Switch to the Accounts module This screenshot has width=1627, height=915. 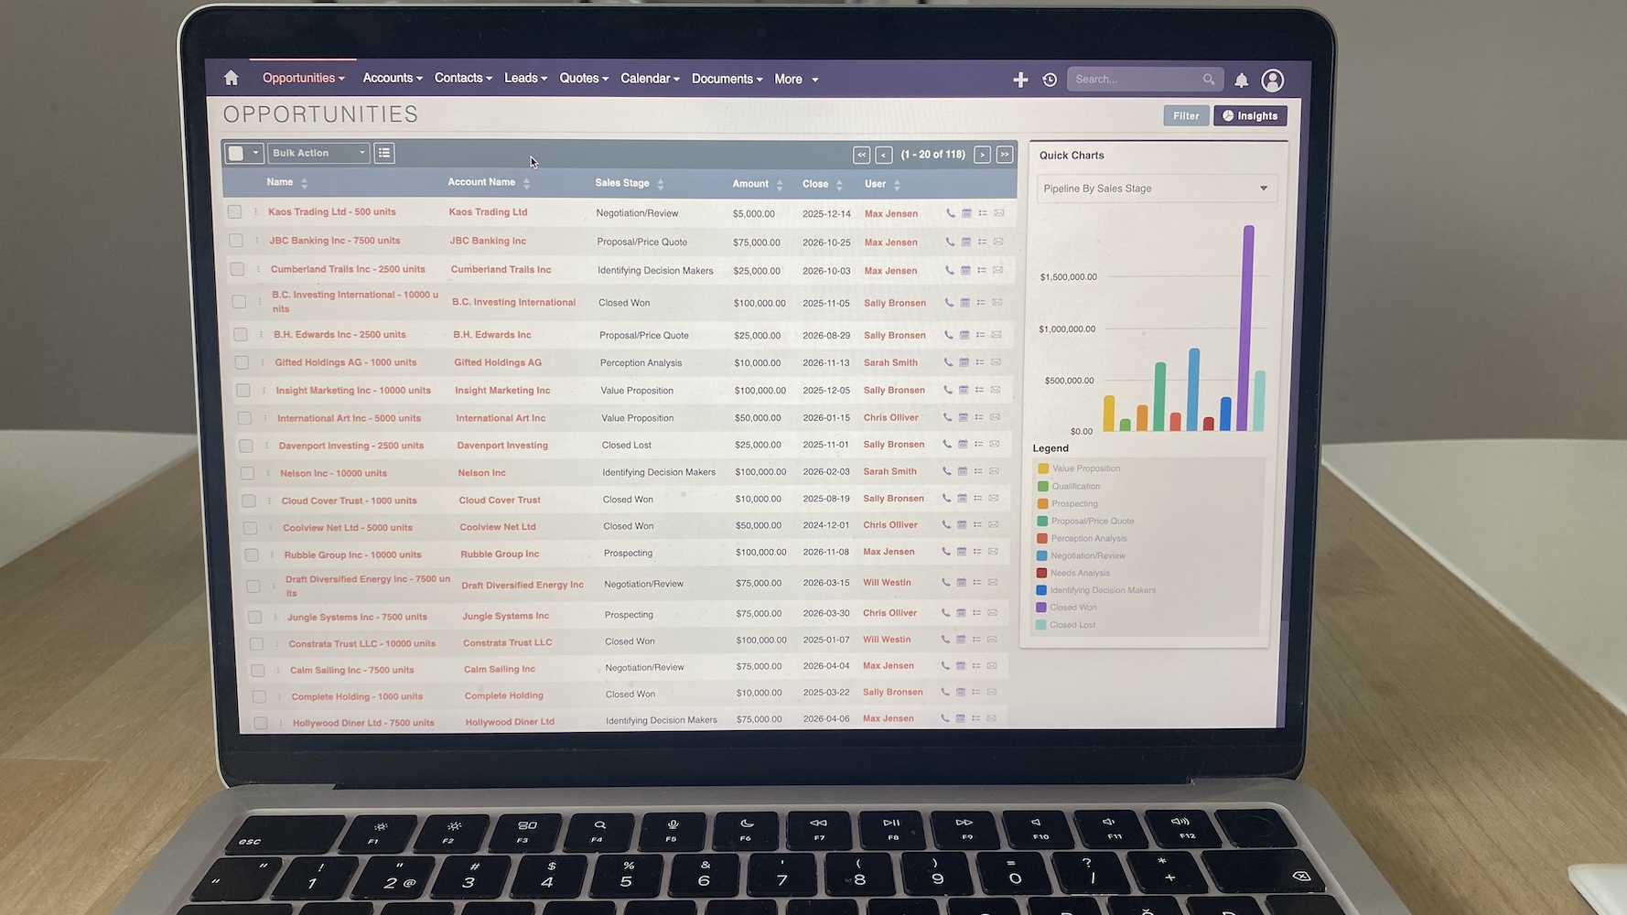click(392, 78)
